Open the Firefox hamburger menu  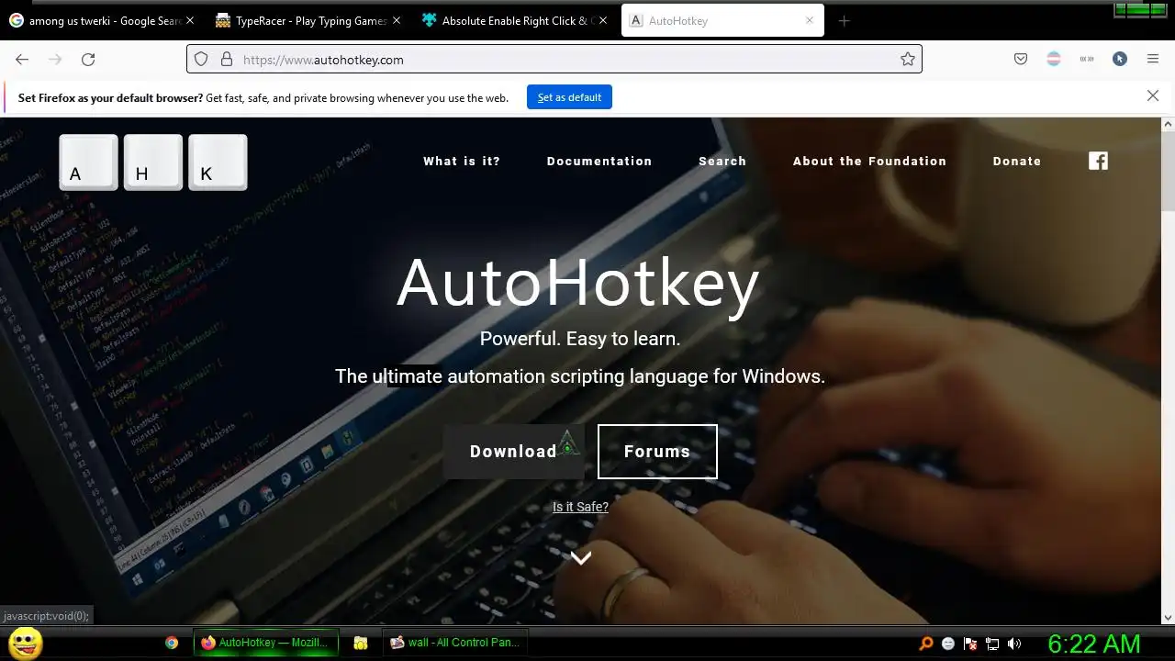(x=1153, y=59)
